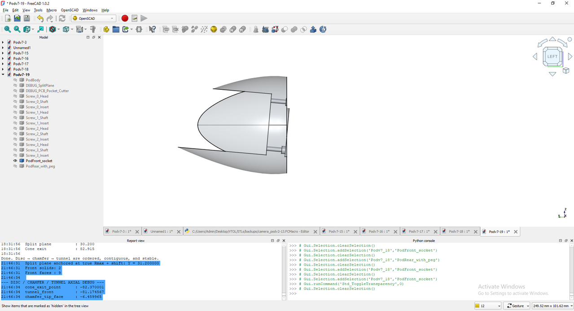
Task: Close the Model panel
Action: (x=99, y=37)
